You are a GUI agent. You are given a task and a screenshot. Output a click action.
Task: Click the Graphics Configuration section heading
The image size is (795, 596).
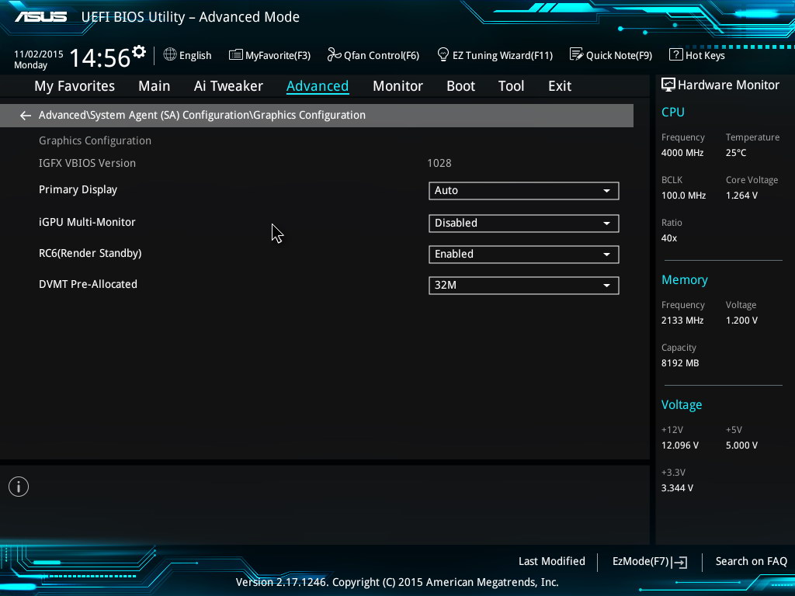pyautogui.click(x=95, y=141)
